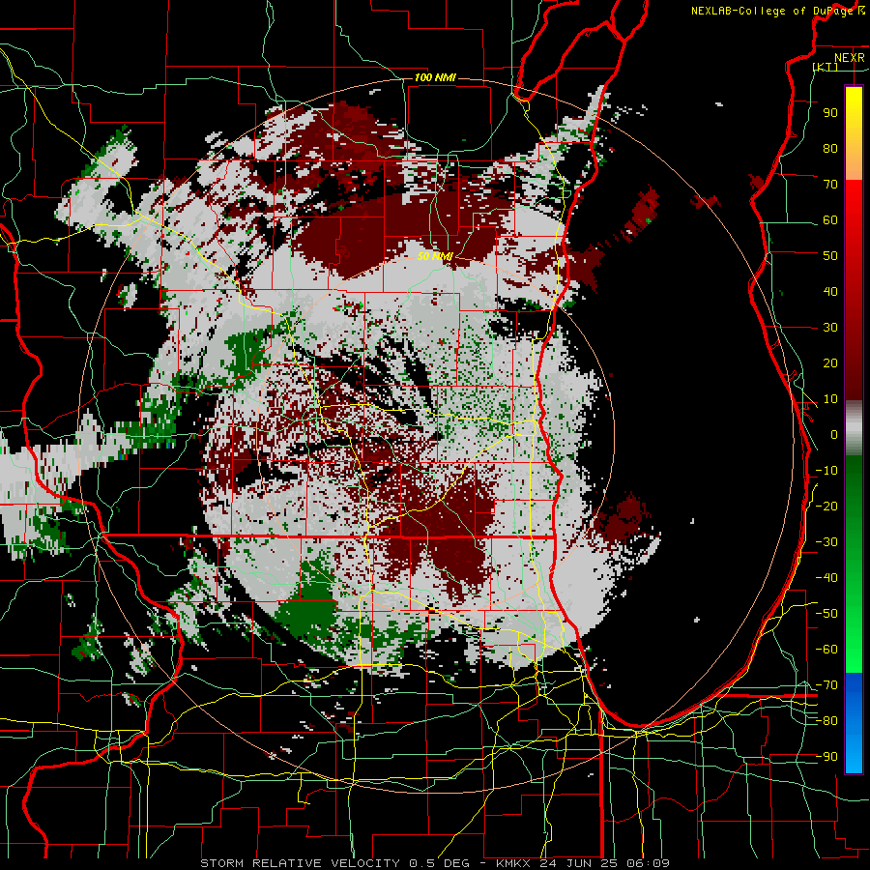Click the gray zero-velocity segment of the color bar

(x=854, y=428)
